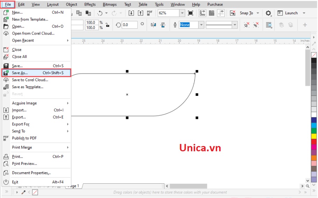318x198 pixels.
Task: Select Document Properties menu item
Action: click(x=36, y=173)
